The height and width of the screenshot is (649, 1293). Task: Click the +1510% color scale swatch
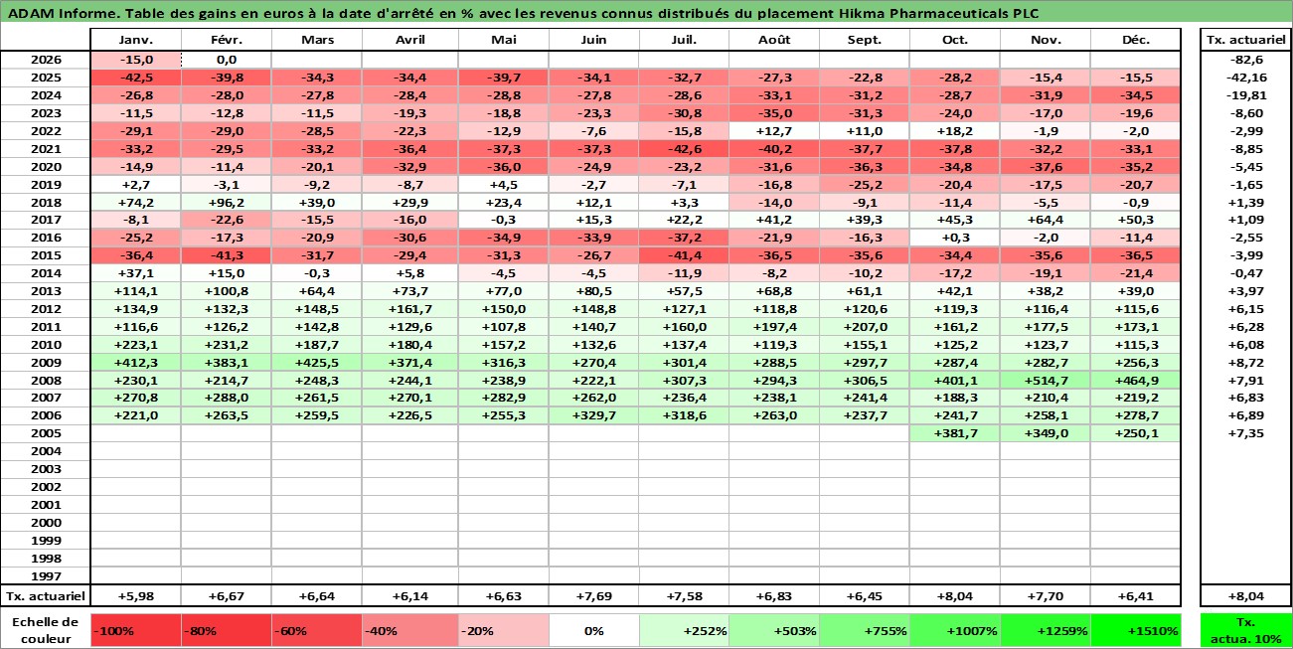1135,630
